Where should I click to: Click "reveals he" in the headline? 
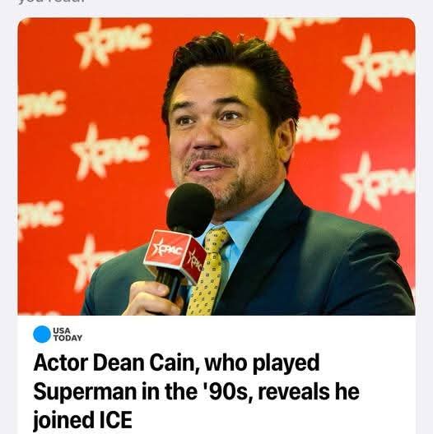click(x=309, y=391)
